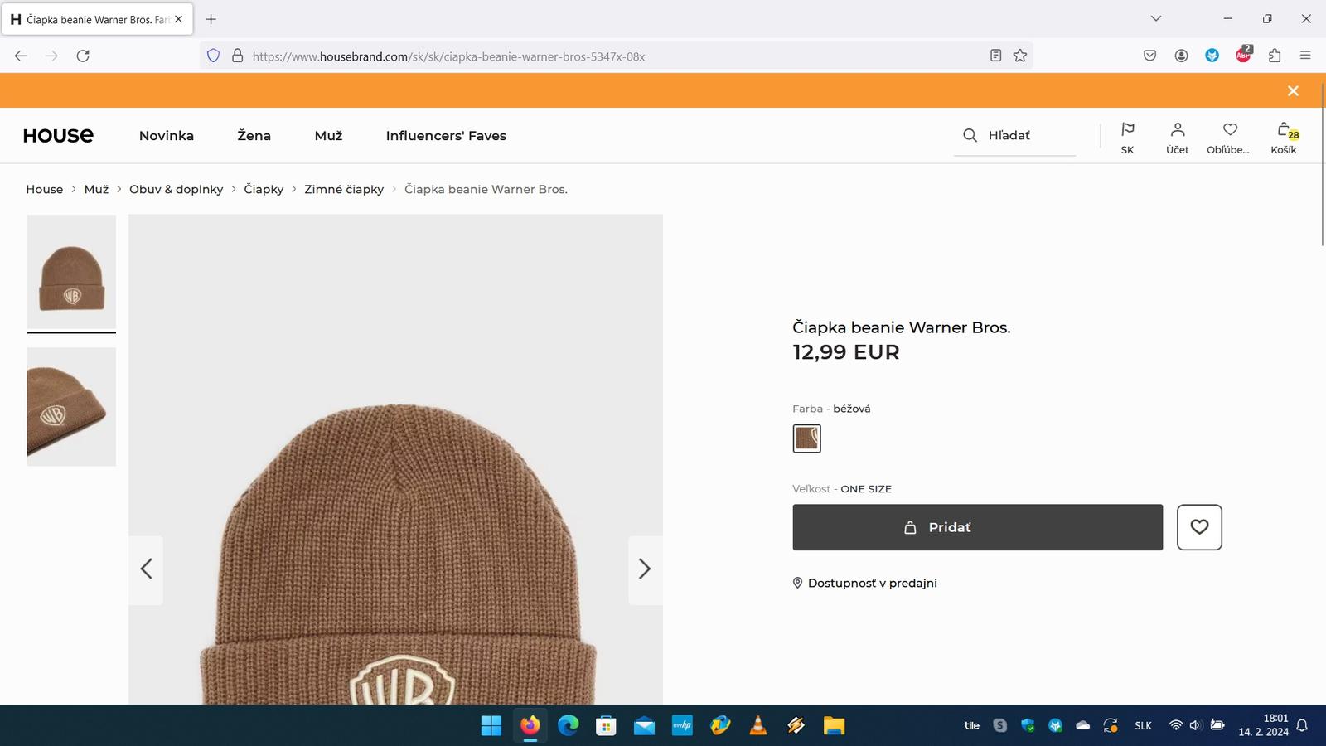Show next product image
Screen dimensions: 1326x746
click(645, 569)
